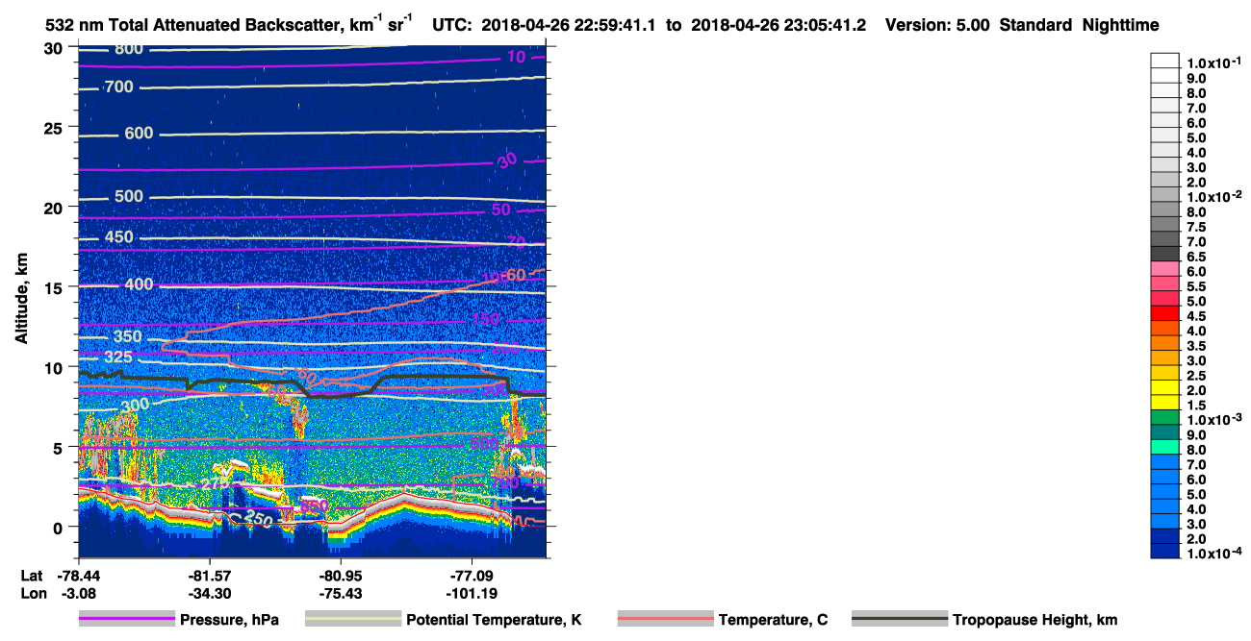Click the dark teal swatch between 1.0x10-3 and 9.0
Image resolution: width=1251 pixels, height=641 pixels.
click(x=1164, y=431)
